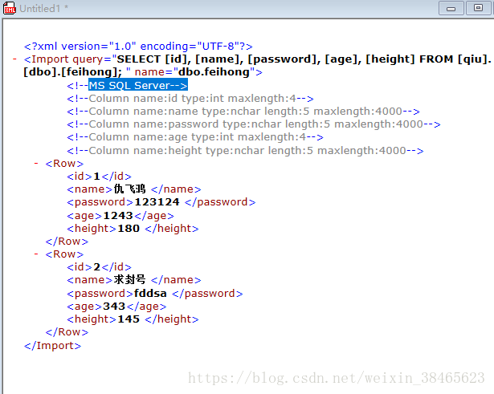
Task: Click the password value fddsa
Action: pos(150,294)
